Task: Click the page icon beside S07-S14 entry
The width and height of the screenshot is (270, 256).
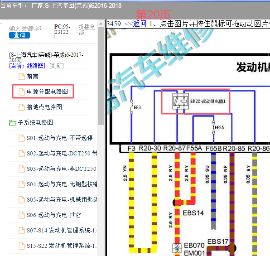Action: (22, 231)
